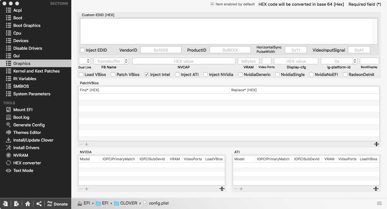Click the NVCAP HEX value field
Viewport: 387px width, 209px height.
[x=184, y=61]
